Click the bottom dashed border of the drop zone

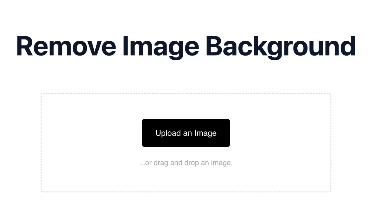186,192
